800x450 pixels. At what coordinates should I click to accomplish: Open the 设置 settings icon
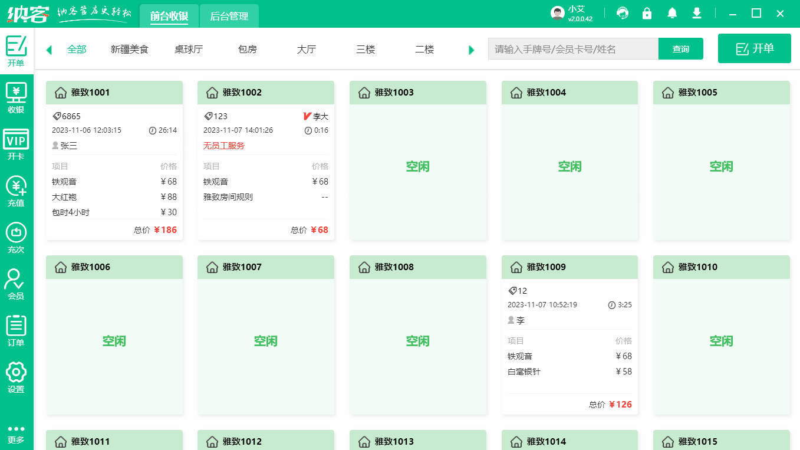coord(16,375)
